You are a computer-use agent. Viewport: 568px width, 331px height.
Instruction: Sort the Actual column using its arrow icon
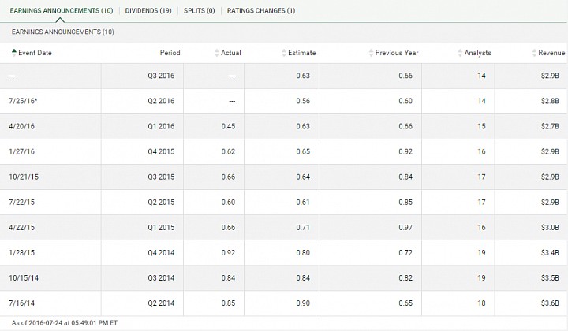tap(217, 53)
